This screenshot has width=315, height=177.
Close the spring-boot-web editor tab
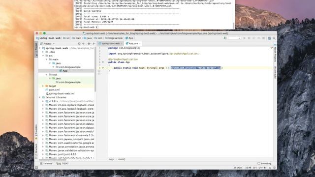pyautogui.click(x=122, y=44)
